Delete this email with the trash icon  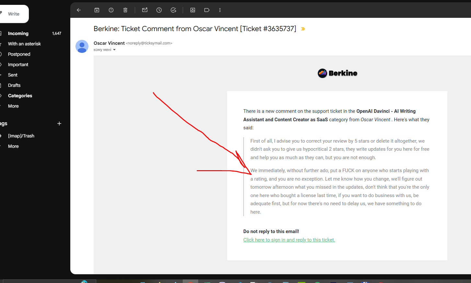125,10
